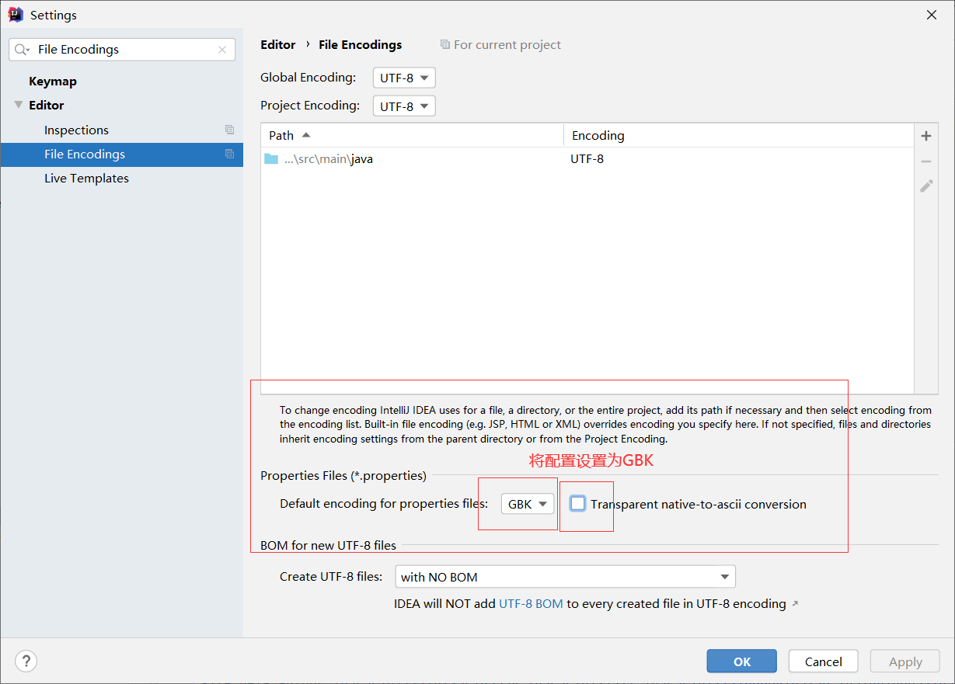Open the 'Create UTF-8 files' dropdown
Screen dimensions: 955x684
pos(565,577)
